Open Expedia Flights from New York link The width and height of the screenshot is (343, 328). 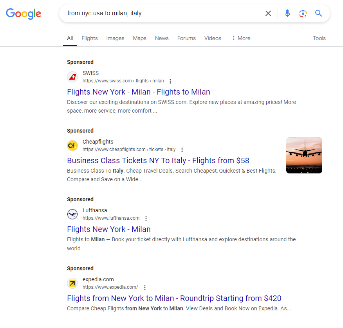click(x=174, y=298)
